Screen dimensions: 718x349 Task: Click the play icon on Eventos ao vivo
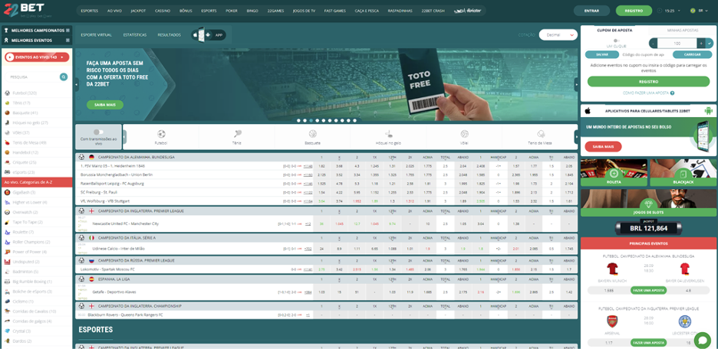[10, 57]
